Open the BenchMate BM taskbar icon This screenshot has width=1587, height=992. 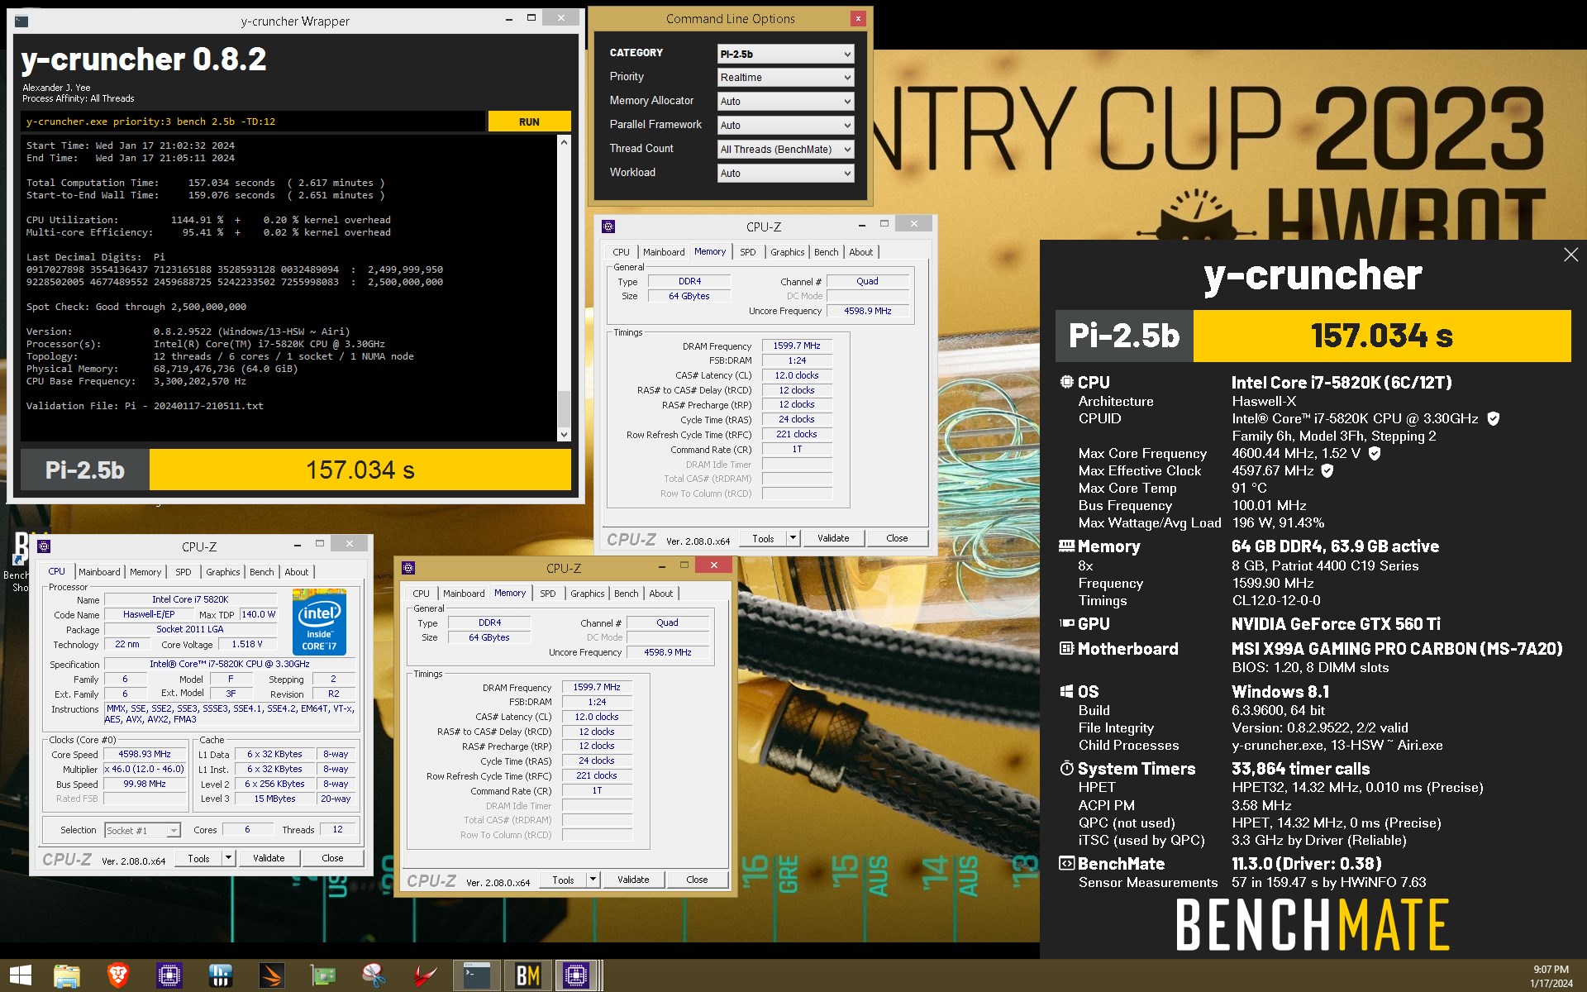tap(527, 976)
